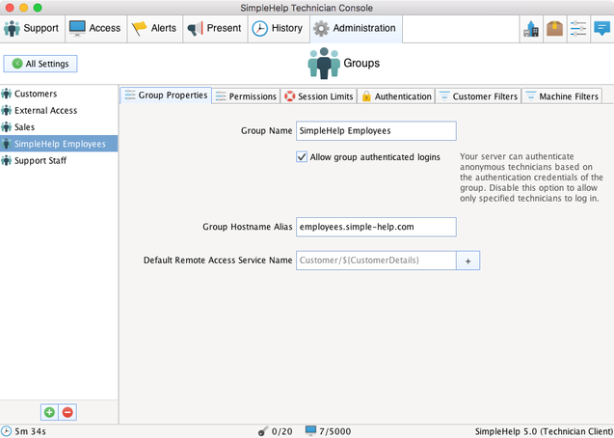Viewport: 614px width, 438px height.
Task: Open the Group Properties tab
Action: tap(166, 96)
